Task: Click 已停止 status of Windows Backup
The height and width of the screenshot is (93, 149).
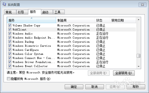Action: 101,42
